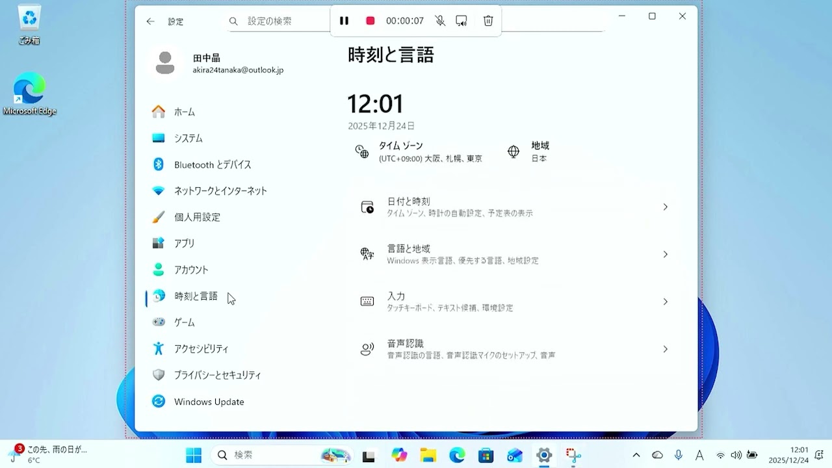Open Task View in taskbar
Image resolution: width=832 pixels, height=468 pixels.
(369, 456)
